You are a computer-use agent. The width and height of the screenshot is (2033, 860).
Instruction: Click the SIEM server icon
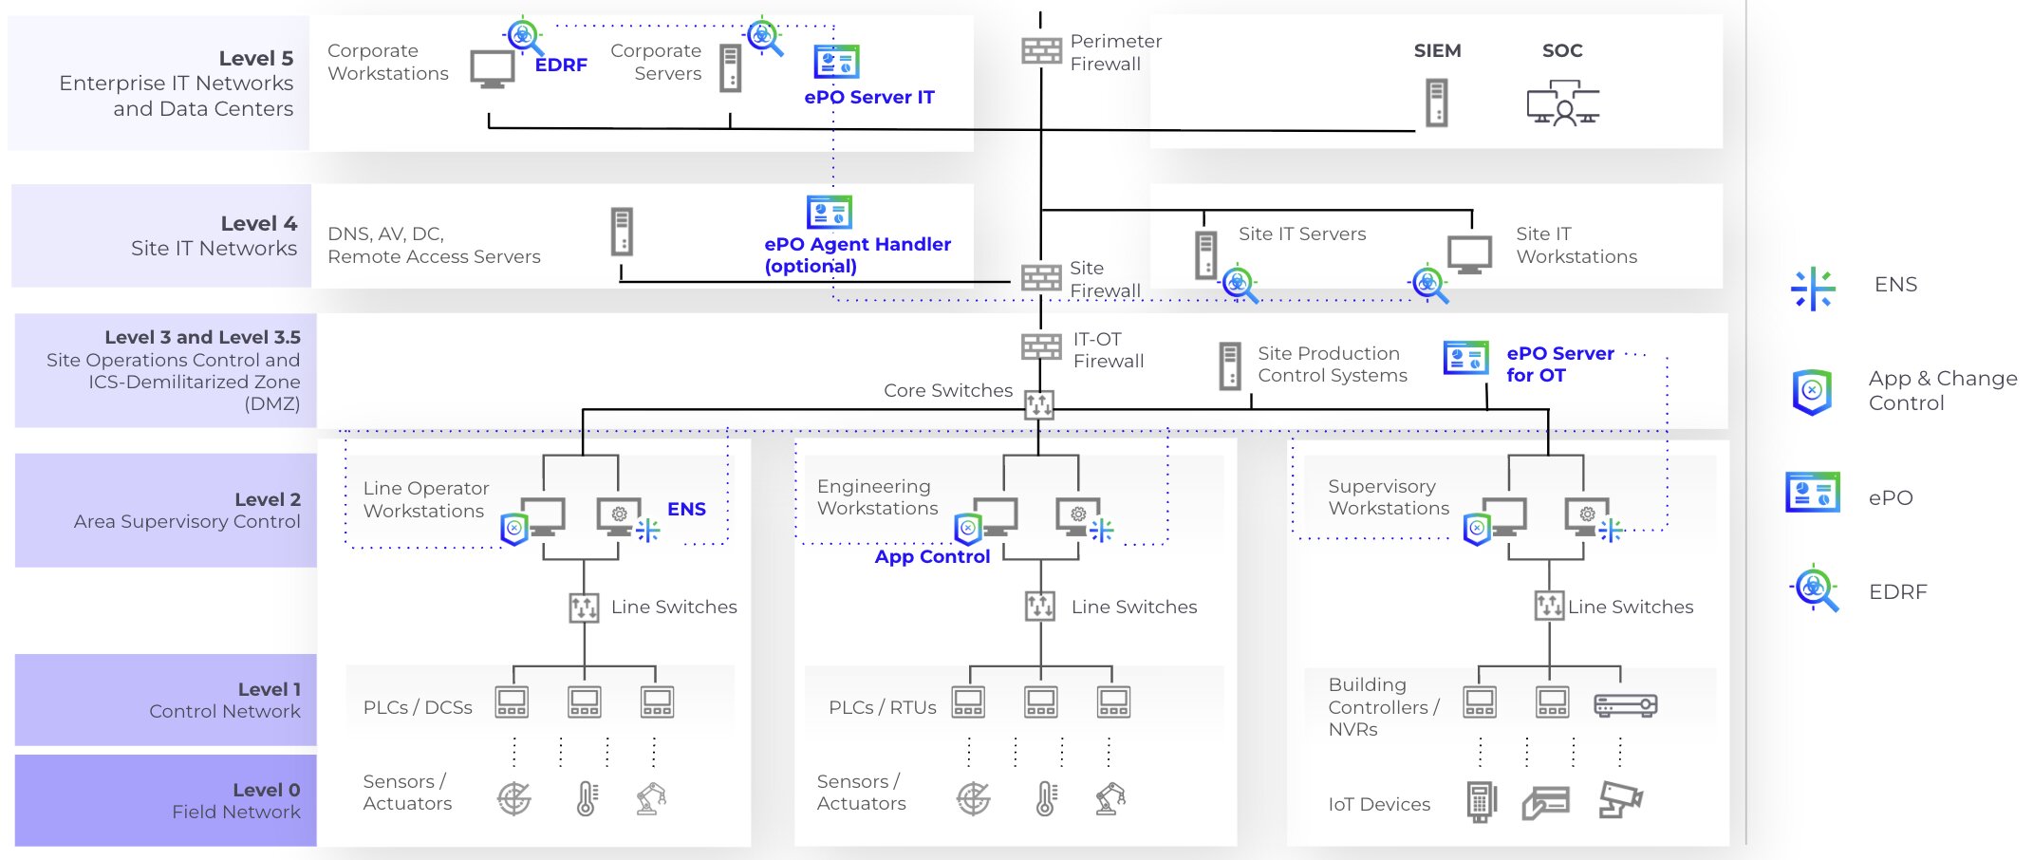pos(1437,103)
